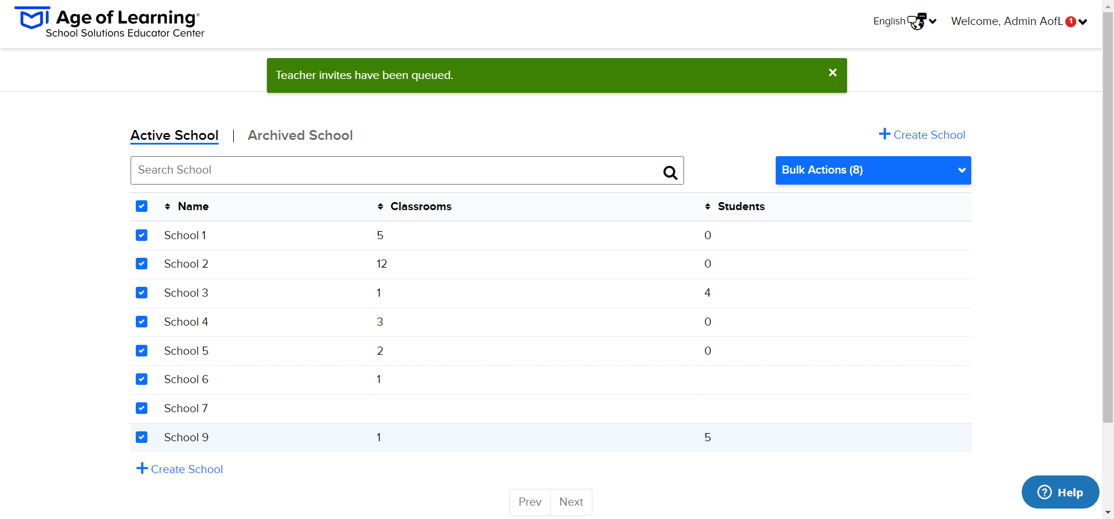The image size is (1114, 519).
Task: Close the teacher invites queued notification
Action: tap(833, 73)
